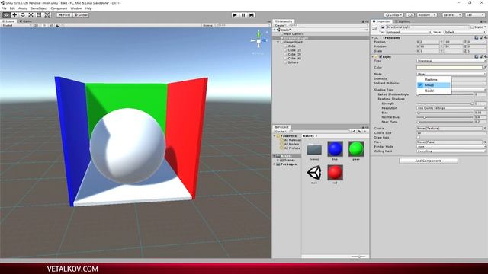Open the Edit menu

[12, 8]
